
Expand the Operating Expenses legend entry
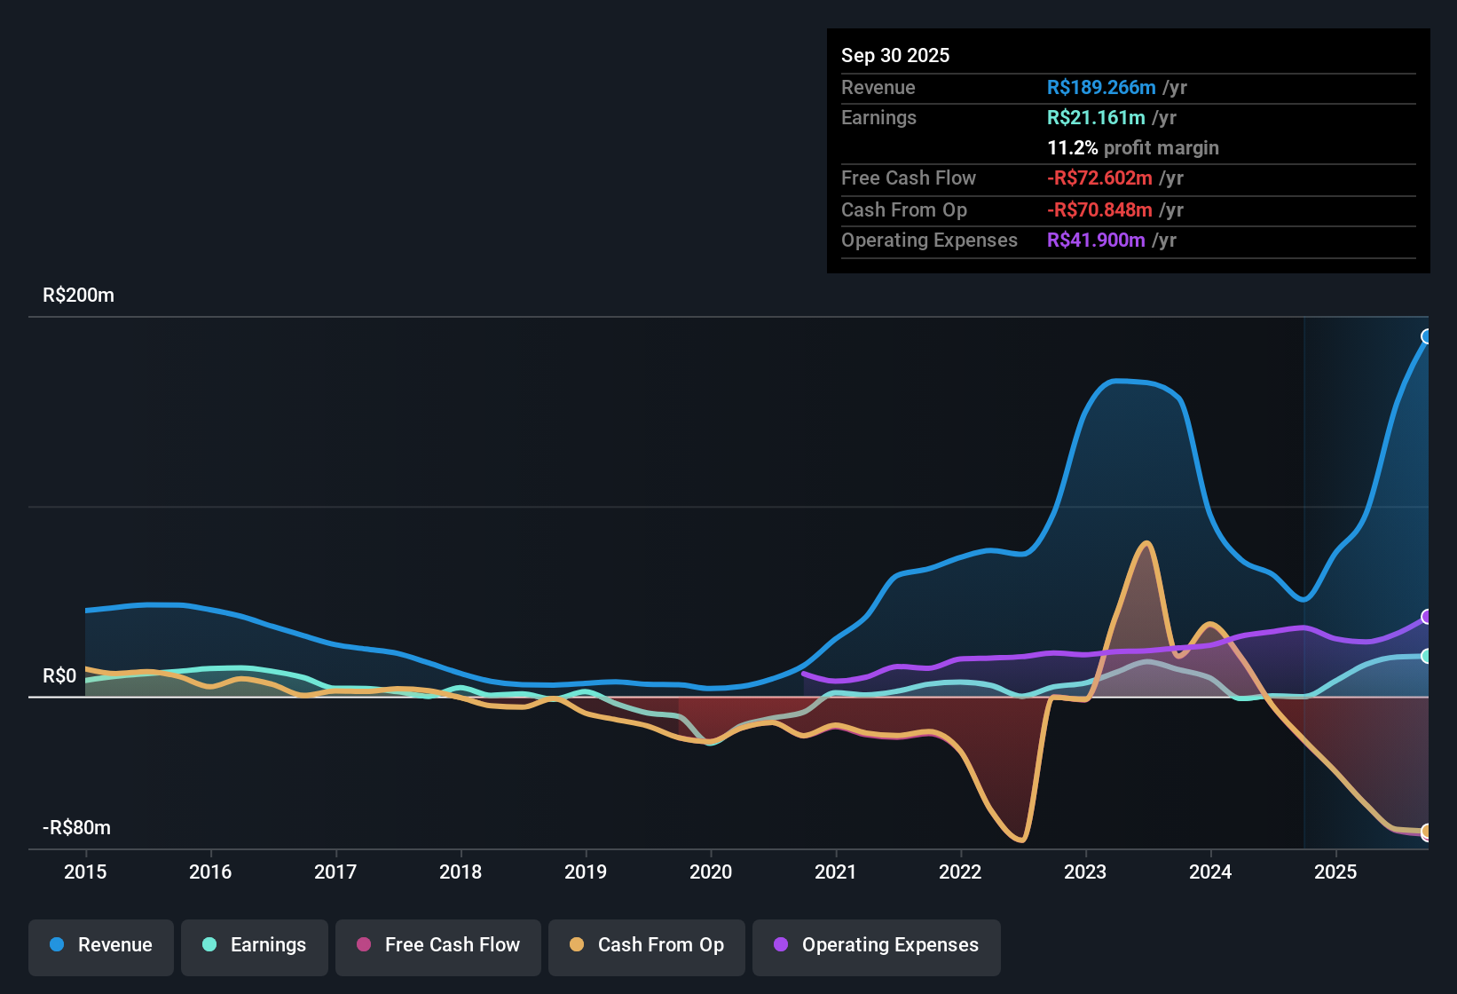tap(876, 945)
